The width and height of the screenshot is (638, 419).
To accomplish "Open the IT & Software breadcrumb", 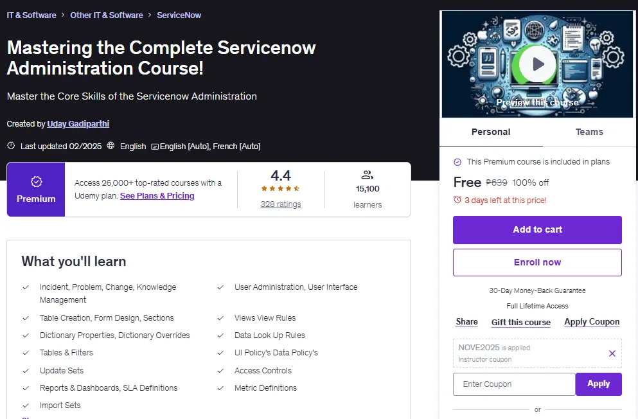I will pos(31,15).
